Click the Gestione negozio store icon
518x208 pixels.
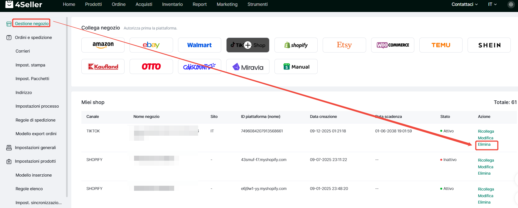pos(9,24)
